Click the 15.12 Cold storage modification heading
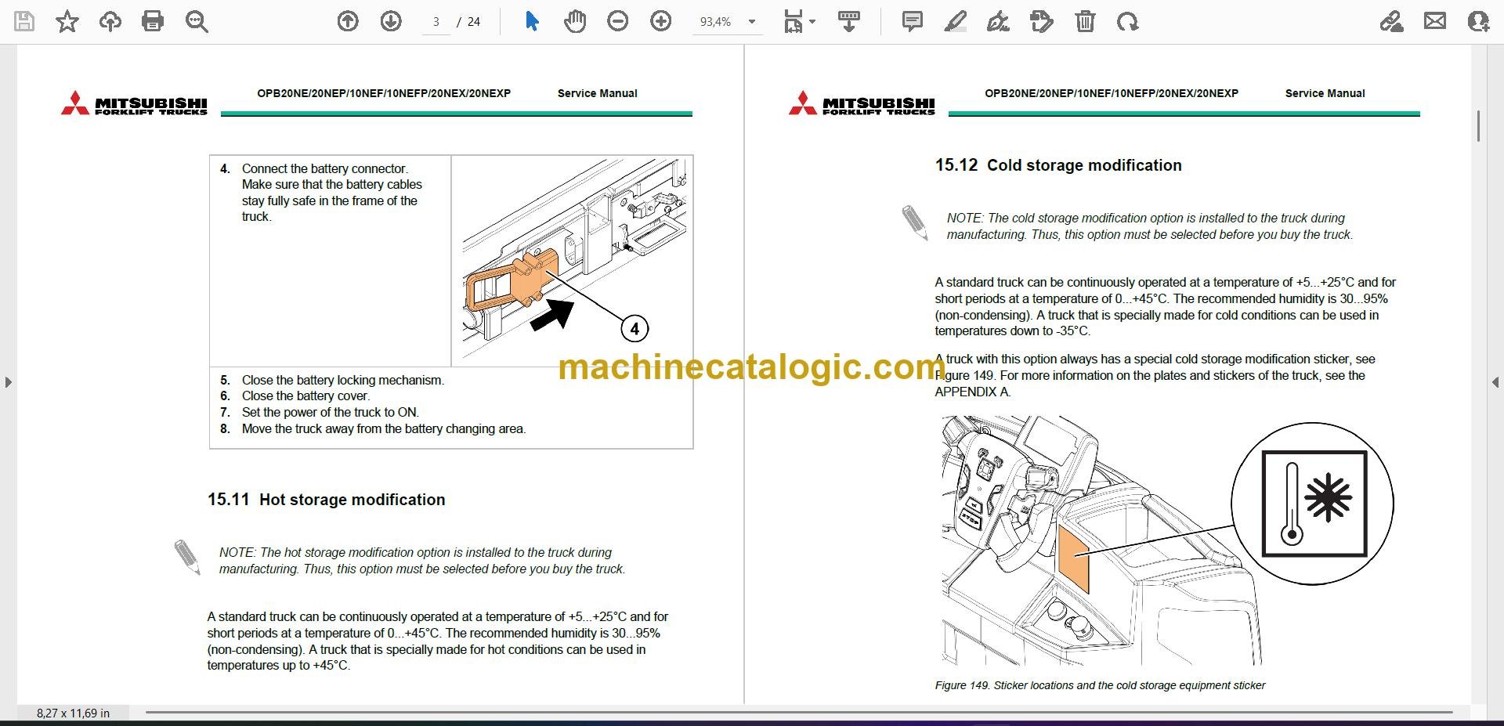The image size is (1504, 726). pos(1058,165)
